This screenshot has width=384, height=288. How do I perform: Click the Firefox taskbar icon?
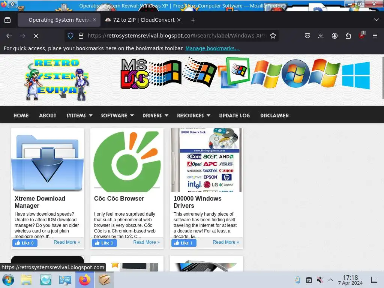[85, 280]
